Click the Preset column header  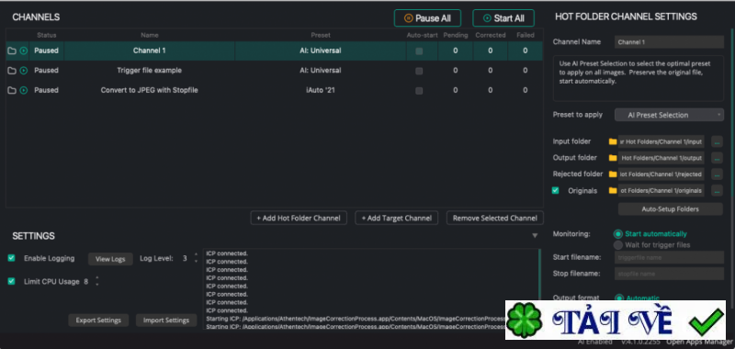pos(321,35)
